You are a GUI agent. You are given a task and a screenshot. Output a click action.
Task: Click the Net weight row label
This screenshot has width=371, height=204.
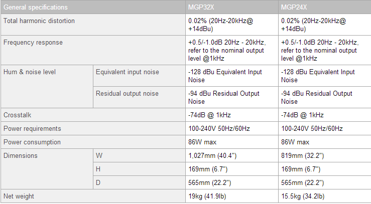click(19, 196)
